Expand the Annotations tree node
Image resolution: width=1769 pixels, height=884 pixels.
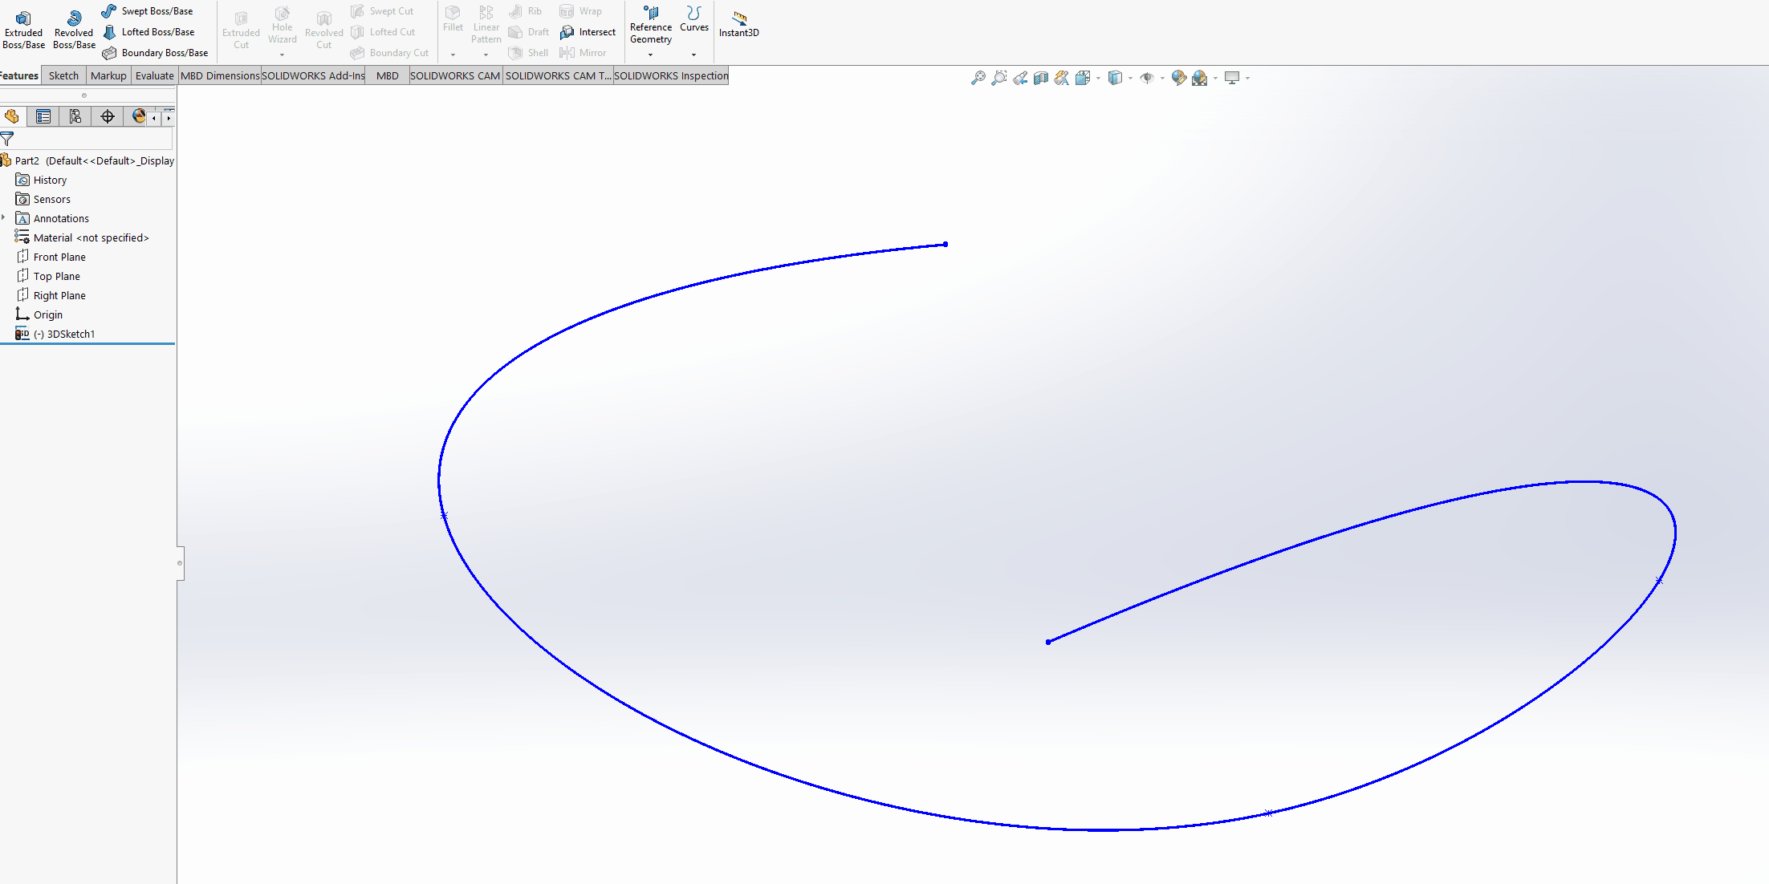(x=4, y=217)
